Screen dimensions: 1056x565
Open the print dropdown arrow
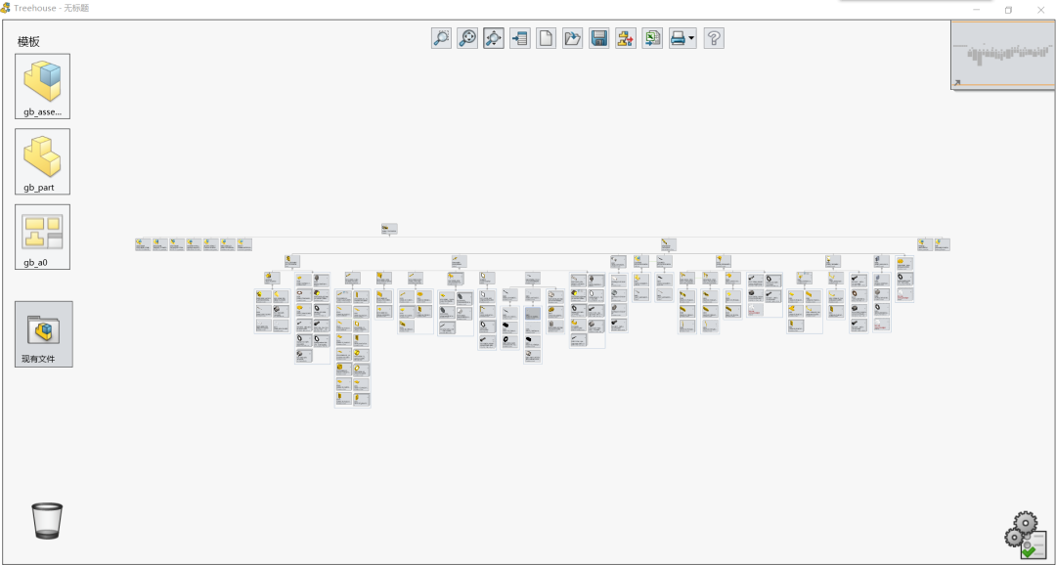pos(690,38)
